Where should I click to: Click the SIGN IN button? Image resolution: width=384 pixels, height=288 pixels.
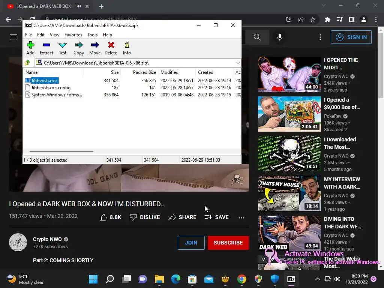pyautogui.click(x=351, y=37)
